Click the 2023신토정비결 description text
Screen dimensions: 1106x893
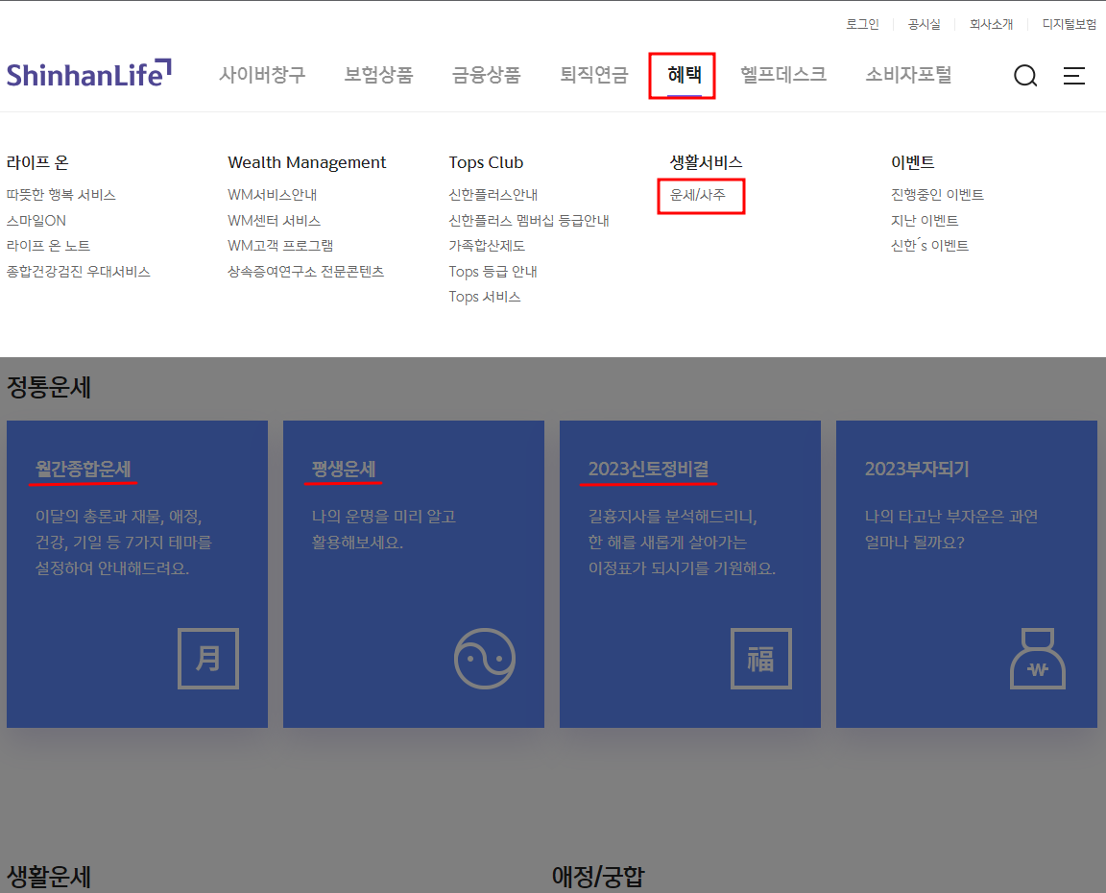682,543
